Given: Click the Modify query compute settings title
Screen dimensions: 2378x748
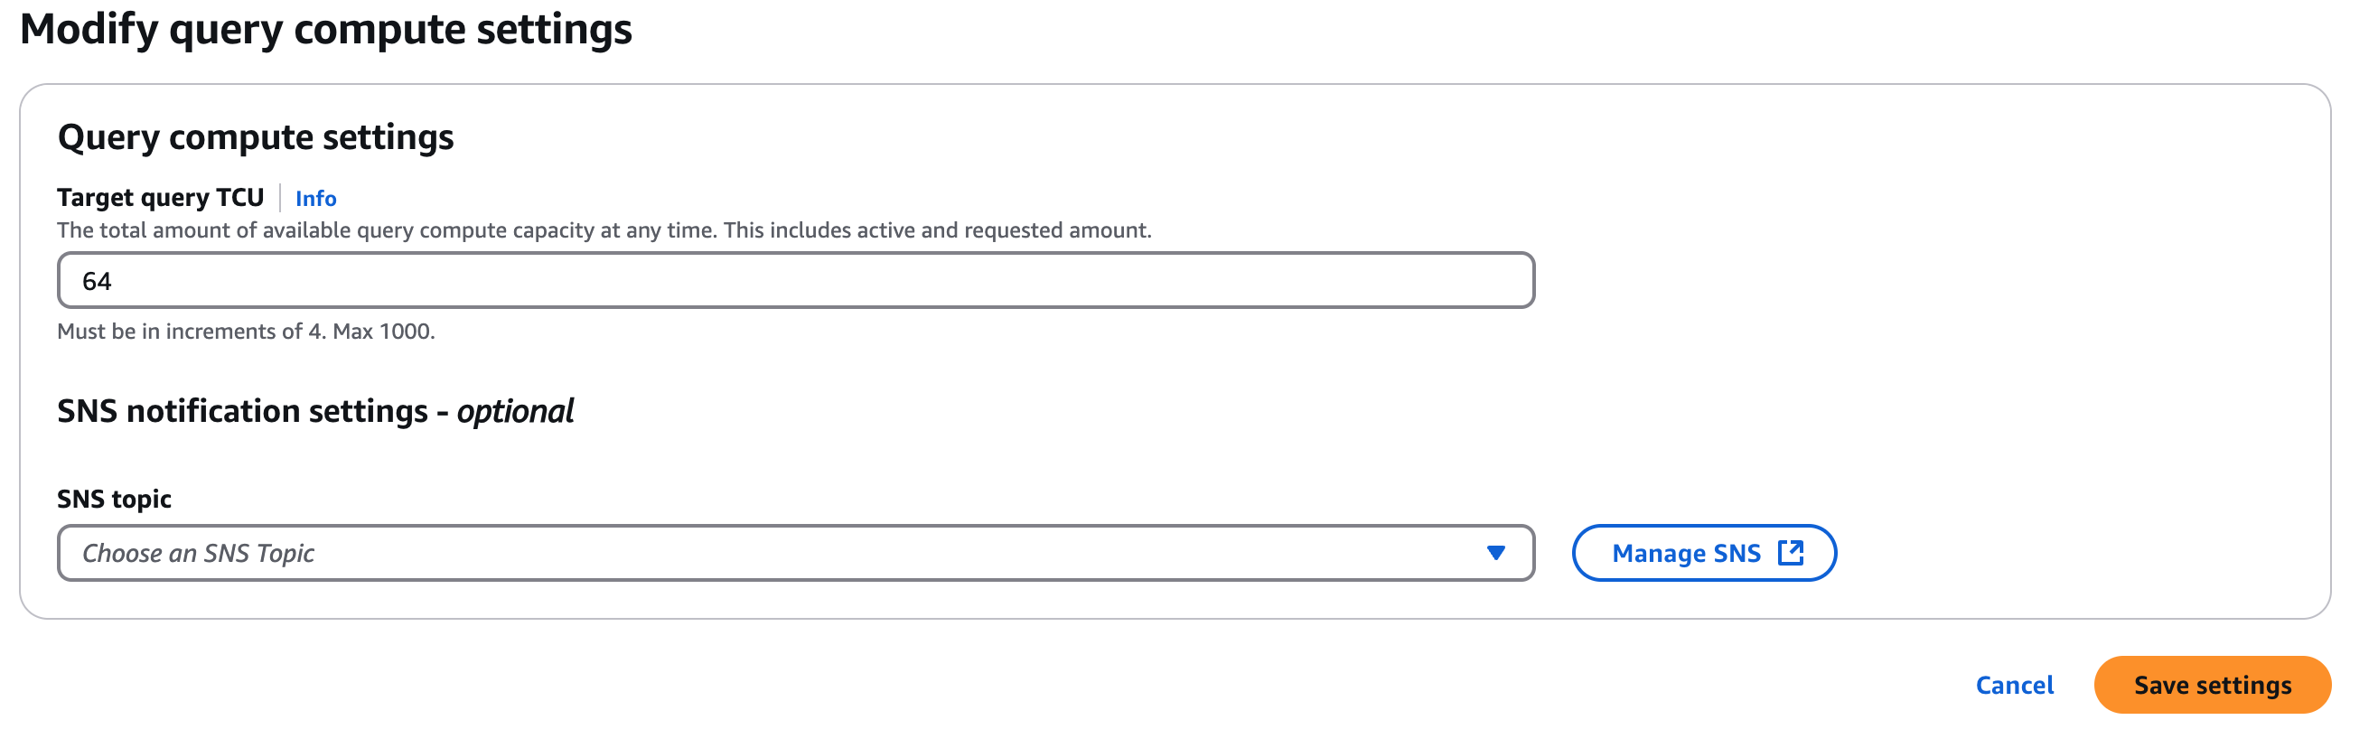Looking at the screenshot, I should pyautogui.click(x=326, y=30).
